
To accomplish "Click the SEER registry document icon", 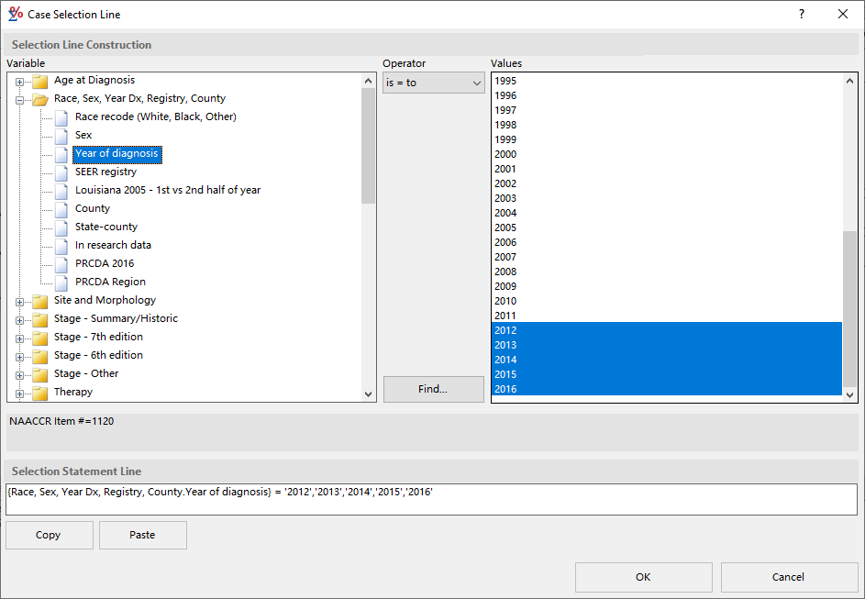I will (61, 172).
